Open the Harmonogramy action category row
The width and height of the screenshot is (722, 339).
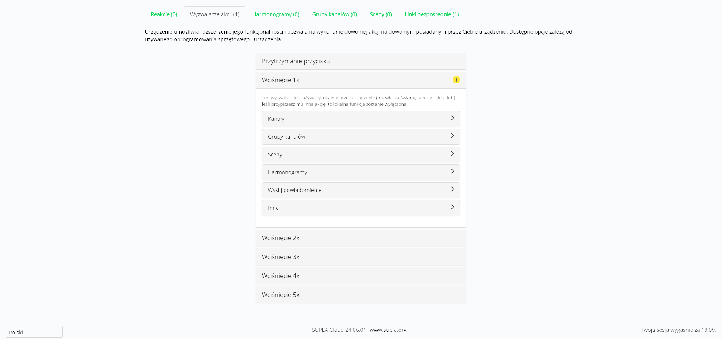click(361, 172)
